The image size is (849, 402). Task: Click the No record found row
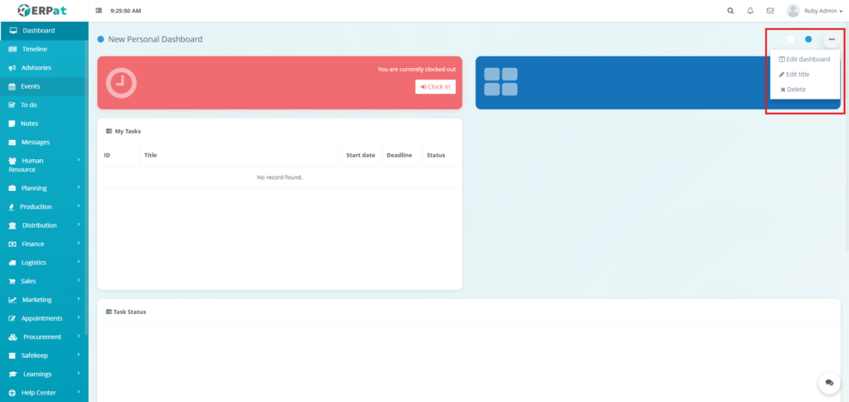coord(279,177)
